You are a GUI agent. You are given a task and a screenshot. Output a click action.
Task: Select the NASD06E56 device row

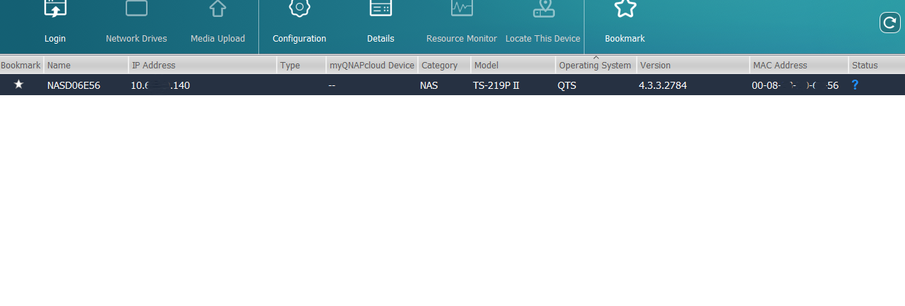(452, 85)
